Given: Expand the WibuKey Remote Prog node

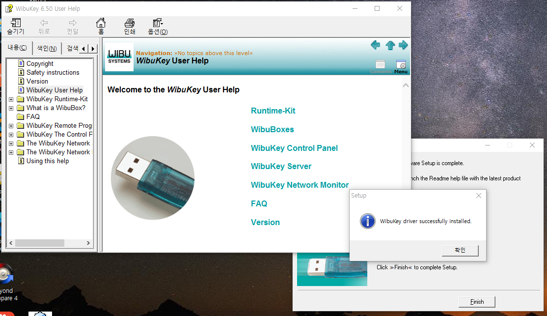Looking at the screenshot, I should pyautogui.click(x=11, y=126).
